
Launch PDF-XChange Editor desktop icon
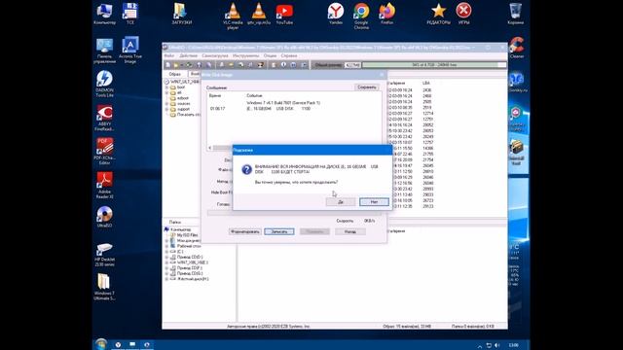point(104,152)
